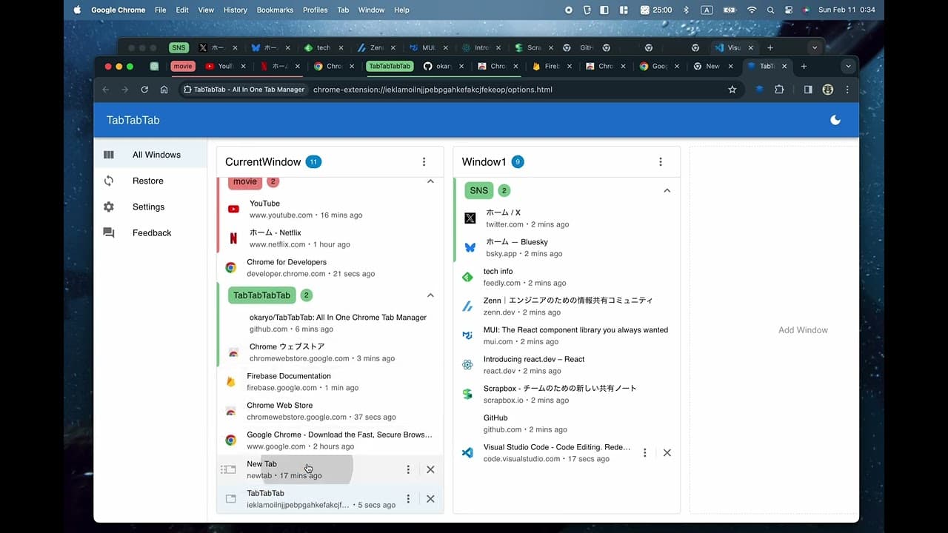
Task: Click the Settings gear icon
Action: (x=109, y=207)
